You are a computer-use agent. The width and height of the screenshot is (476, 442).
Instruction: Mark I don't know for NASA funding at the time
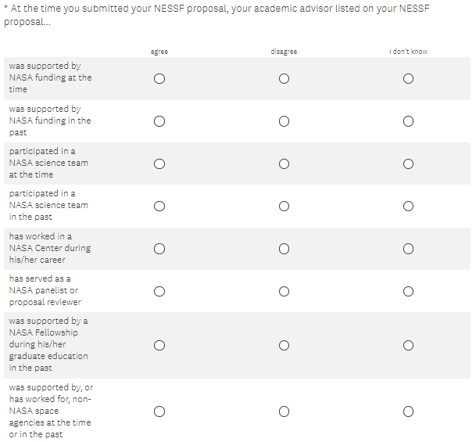pyautogui.click(x=408, y=79)
